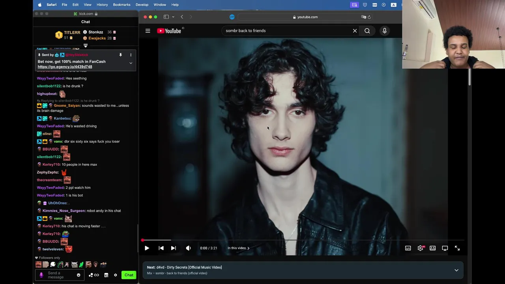
Task: Expand gift leaderboard with down arrow
Action: 86,46
